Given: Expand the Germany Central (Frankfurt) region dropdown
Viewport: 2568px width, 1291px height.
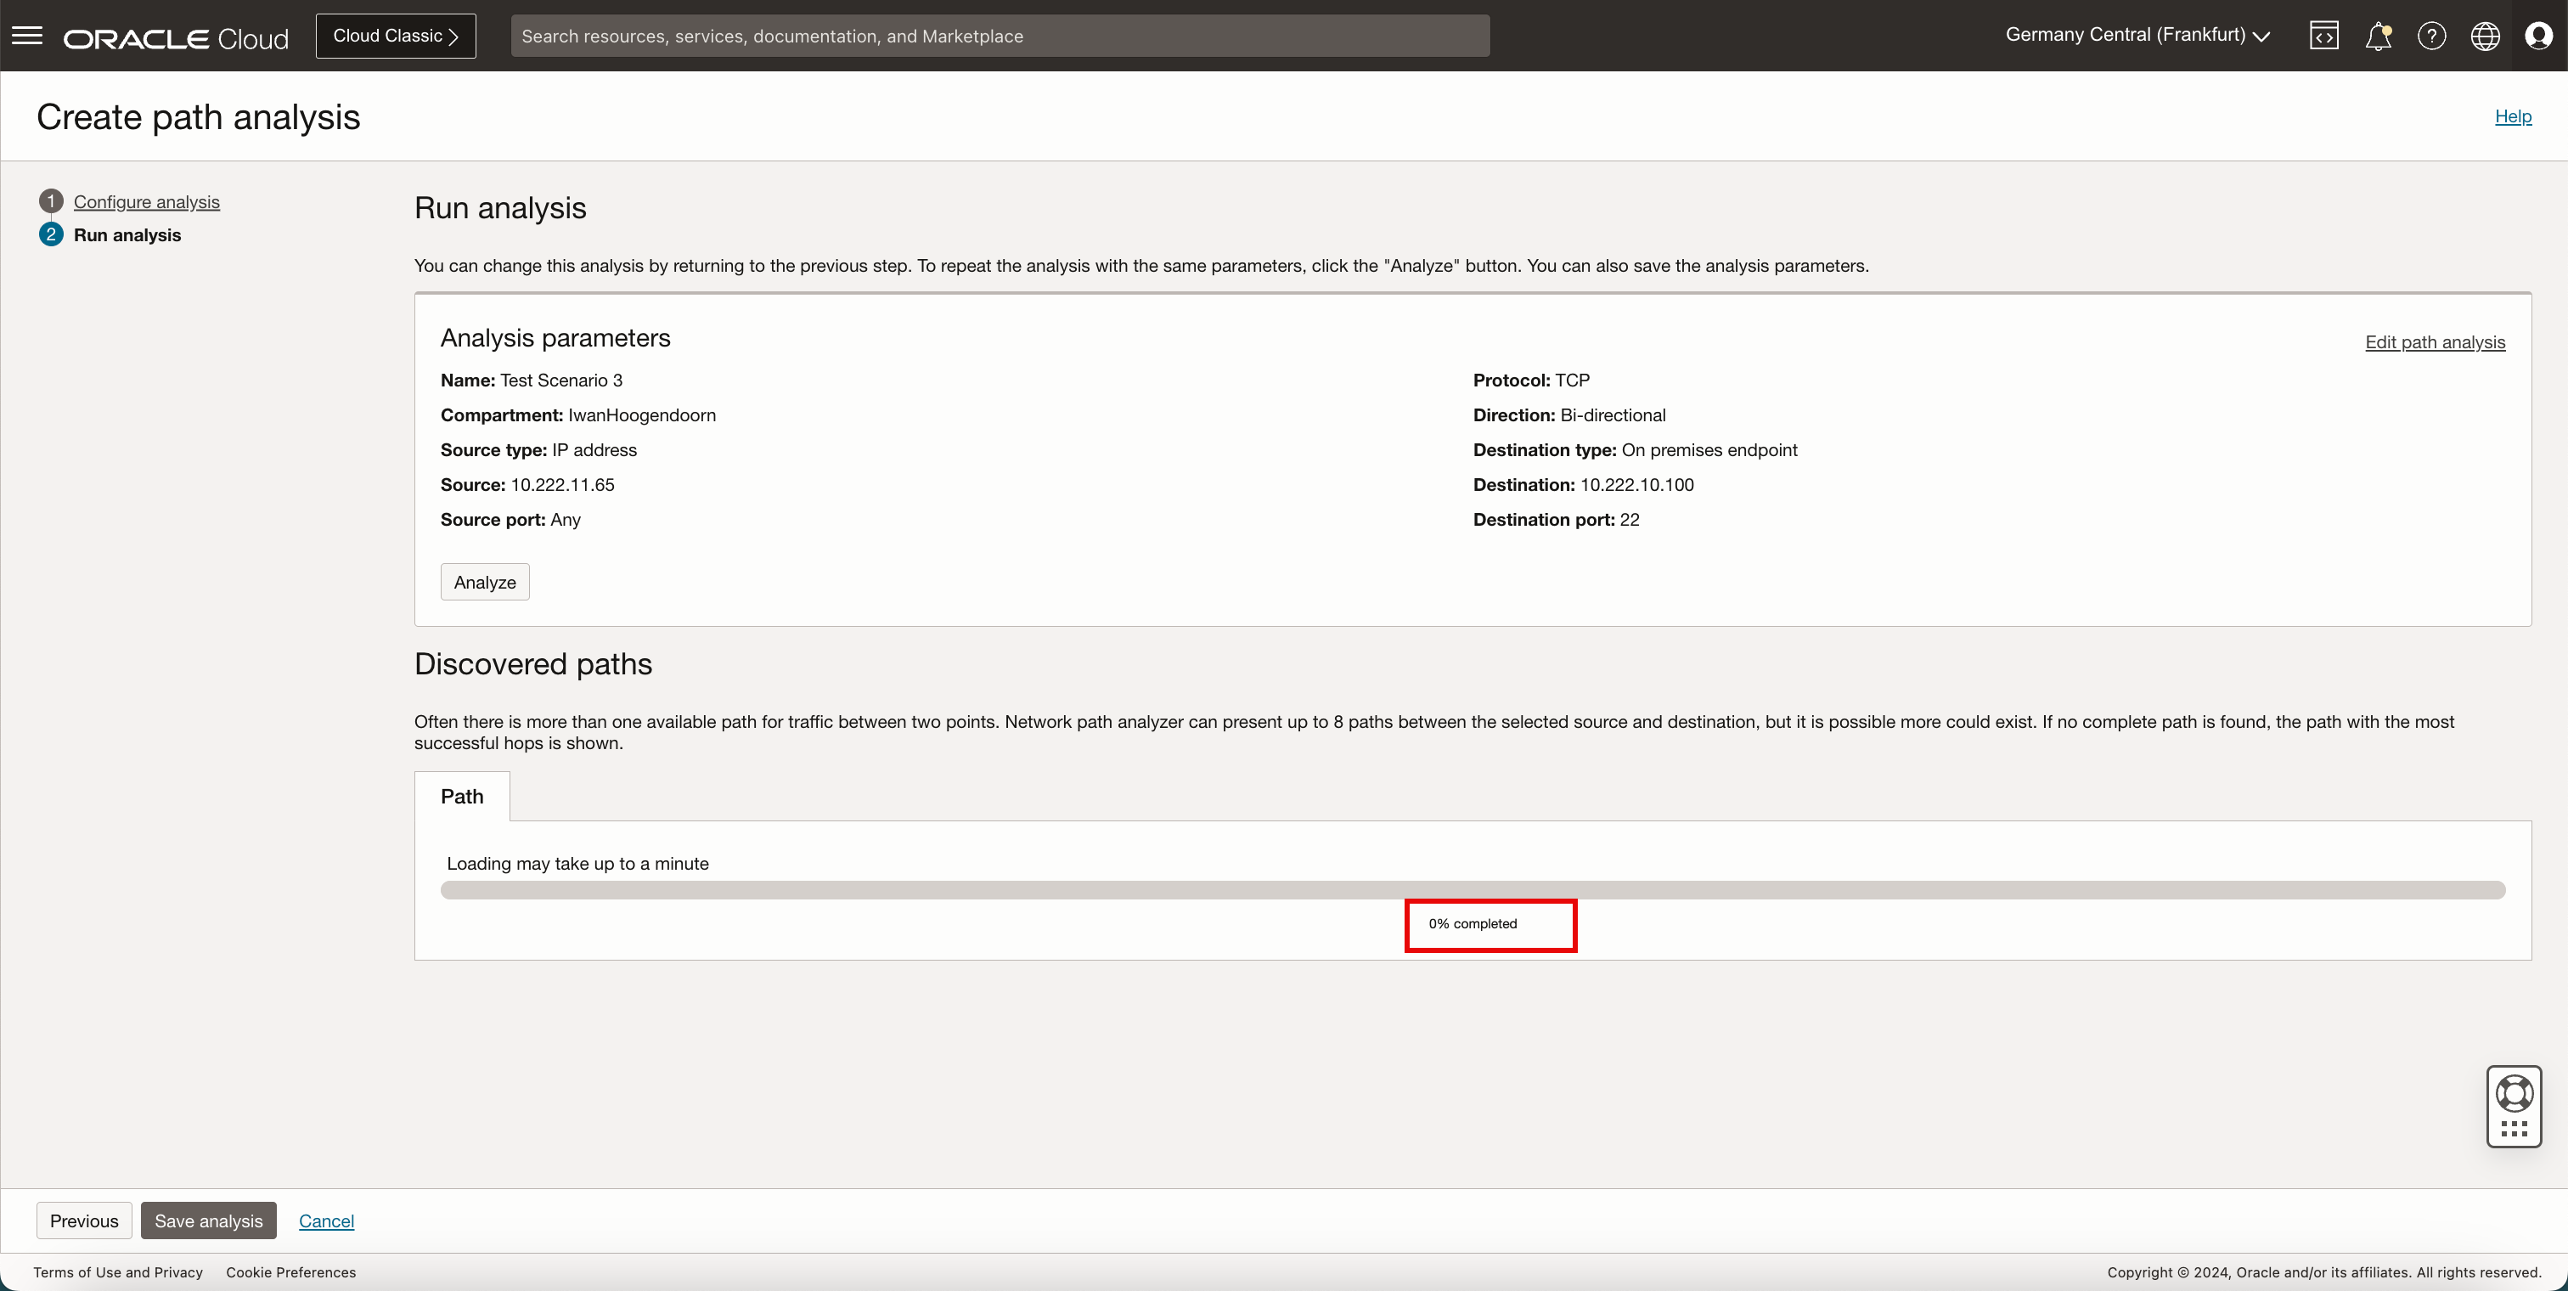Looking at the screenshot, I should [2137, 35].
